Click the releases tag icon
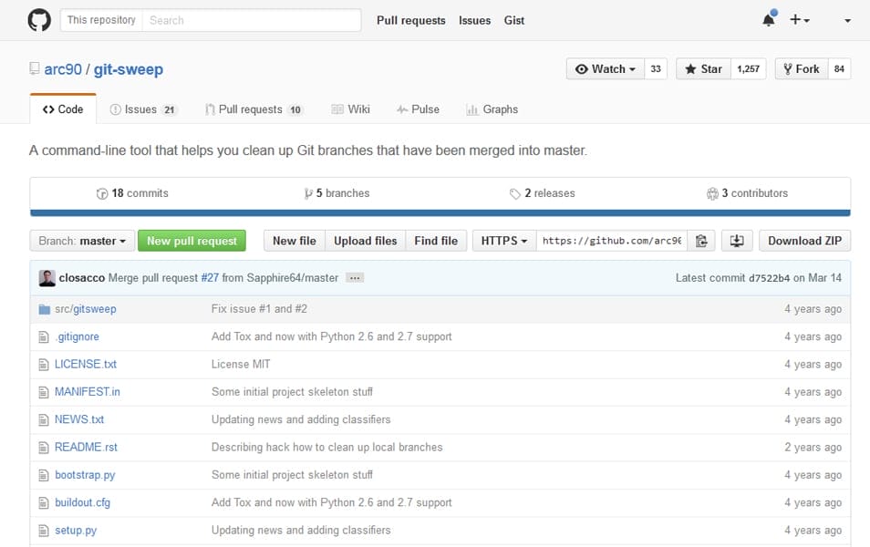Image resolution: width=870 pixels, height=547 pixels. pos(515,193)
